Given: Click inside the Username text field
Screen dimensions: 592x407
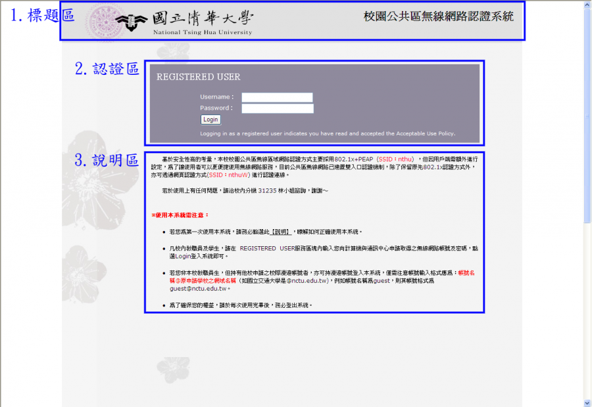Looking at the screenshot, I should [277, 98].
